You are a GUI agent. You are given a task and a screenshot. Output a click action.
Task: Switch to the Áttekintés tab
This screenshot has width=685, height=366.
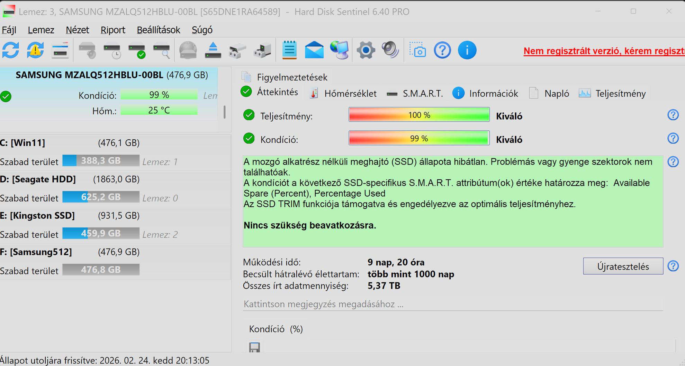click(x=269, y=92)
